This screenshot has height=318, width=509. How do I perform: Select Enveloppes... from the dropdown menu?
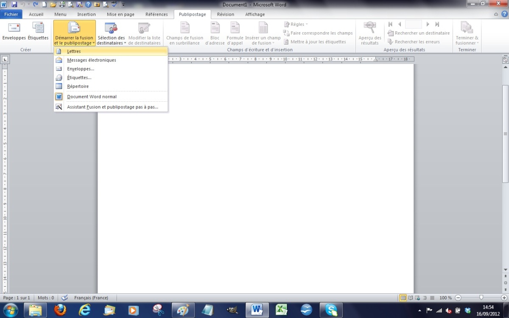(x=111, y=69)
